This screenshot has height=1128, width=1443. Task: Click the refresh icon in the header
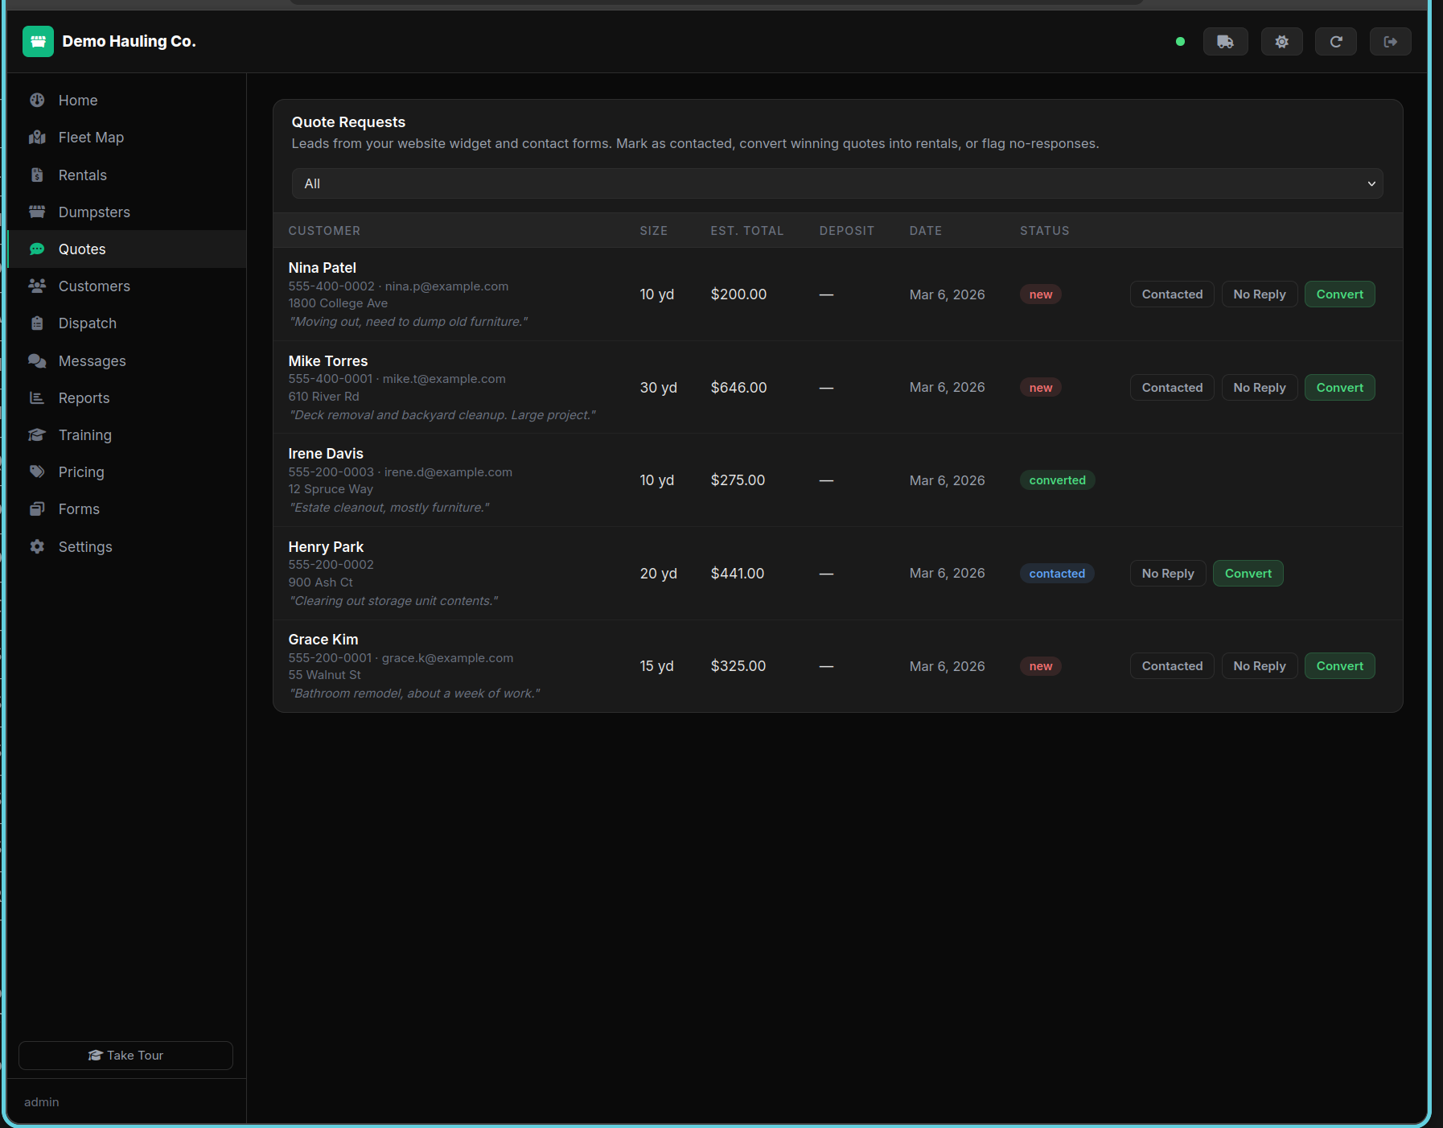click(1335, 42)
